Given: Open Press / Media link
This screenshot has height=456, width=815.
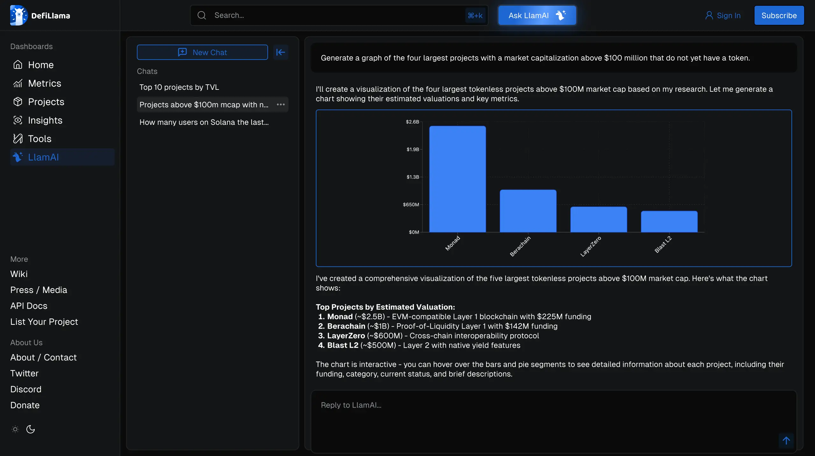Looking at the screenshot, I should tap(39, 290).
